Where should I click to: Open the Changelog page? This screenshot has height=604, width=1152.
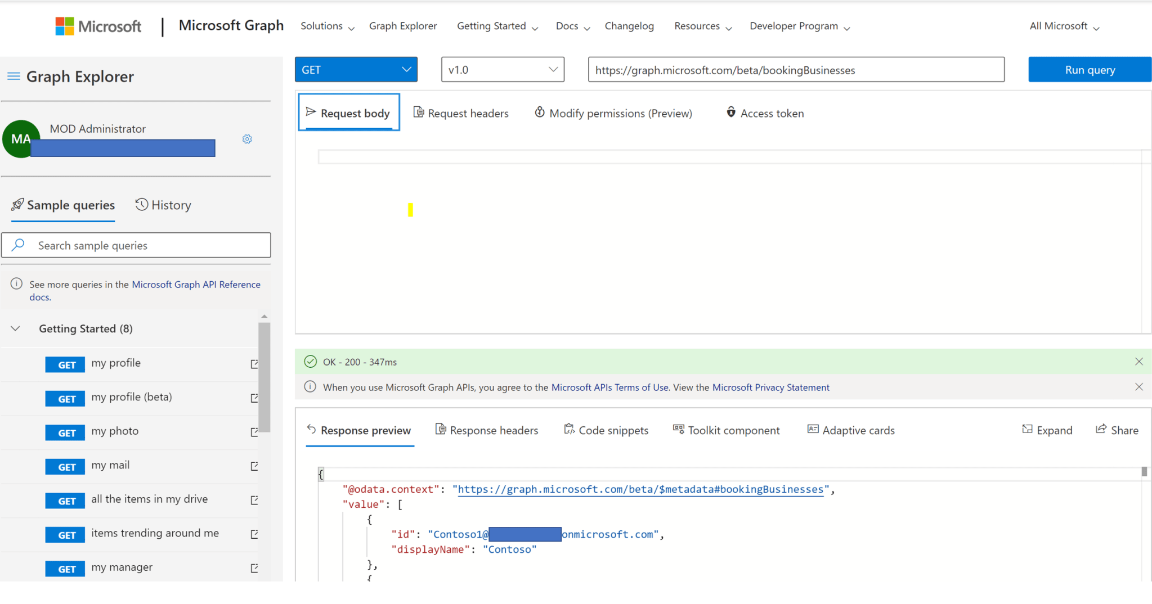point(629,26)
